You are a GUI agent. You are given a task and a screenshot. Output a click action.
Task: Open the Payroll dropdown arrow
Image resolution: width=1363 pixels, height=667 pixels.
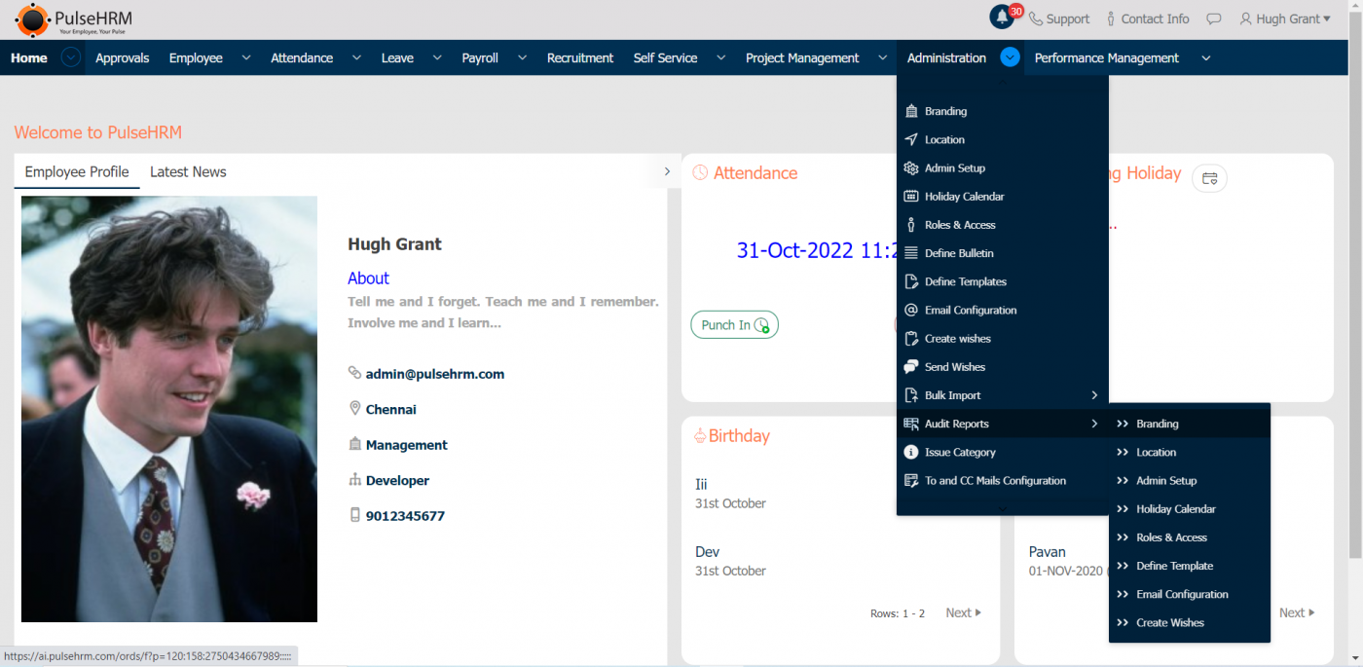[x=522, y=58]
